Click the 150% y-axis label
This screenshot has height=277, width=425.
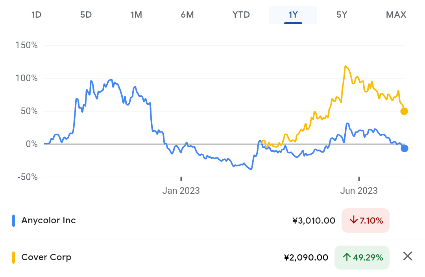coord(27,45)
